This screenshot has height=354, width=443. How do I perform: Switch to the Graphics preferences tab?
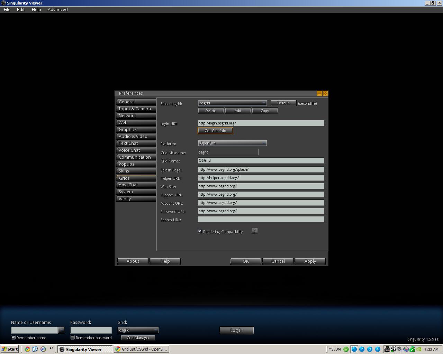pos(136,129)
